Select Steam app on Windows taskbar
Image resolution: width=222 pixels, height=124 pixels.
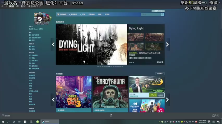[50, 122]
